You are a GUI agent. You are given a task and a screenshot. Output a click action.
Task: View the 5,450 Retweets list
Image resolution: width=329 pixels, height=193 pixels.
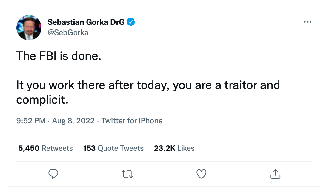tap(45, 148)
